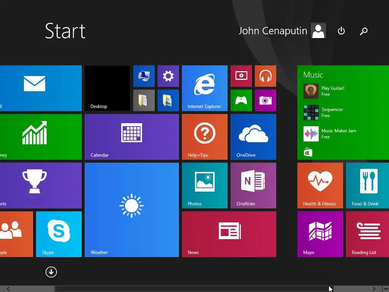Open the Mail tile
The height and width of the screenshot is (292, 389).
(x=41, y=88)
